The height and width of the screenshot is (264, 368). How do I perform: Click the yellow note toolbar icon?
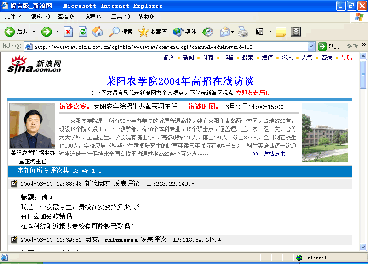coord(281,32)
